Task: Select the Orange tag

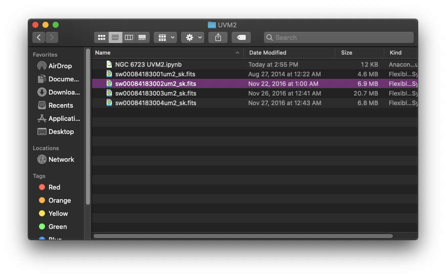Action: [x=55, y=201]
